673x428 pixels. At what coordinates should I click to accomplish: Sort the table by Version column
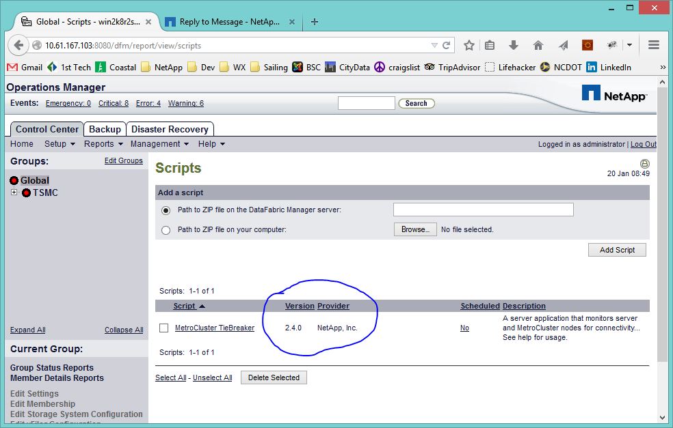[x=300, y=306]
